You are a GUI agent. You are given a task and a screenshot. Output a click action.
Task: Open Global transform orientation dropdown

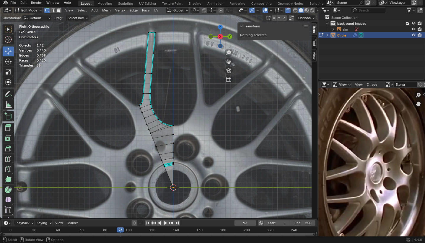pos(178,10)
